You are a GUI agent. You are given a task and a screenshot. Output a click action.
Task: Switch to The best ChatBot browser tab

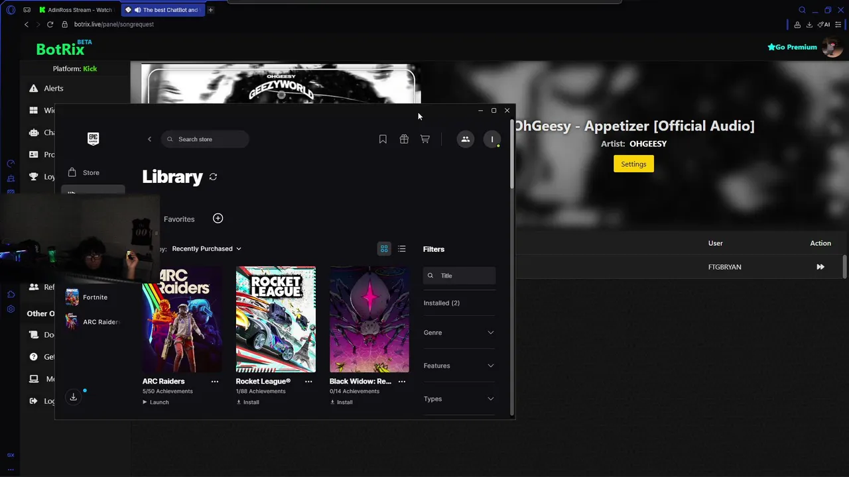tap(163, 10)
